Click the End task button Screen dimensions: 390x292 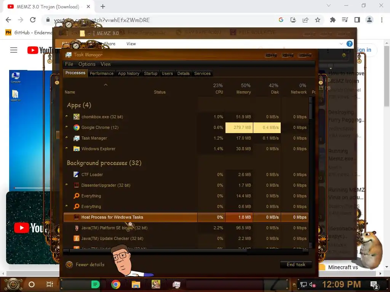click(x=296, y=265)
